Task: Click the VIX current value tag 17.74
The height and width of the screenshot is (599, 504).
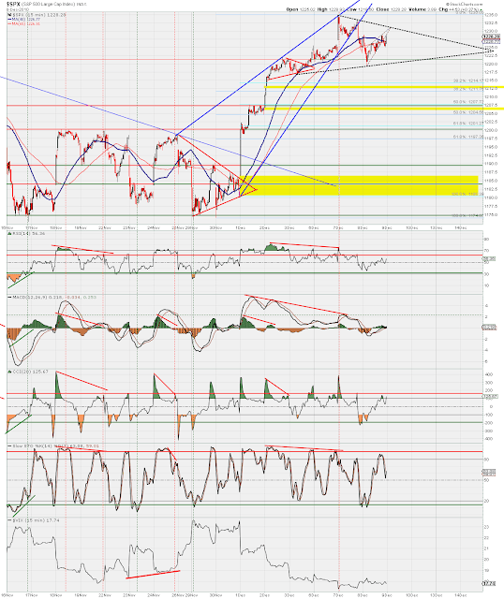Action: coord(490,583)
